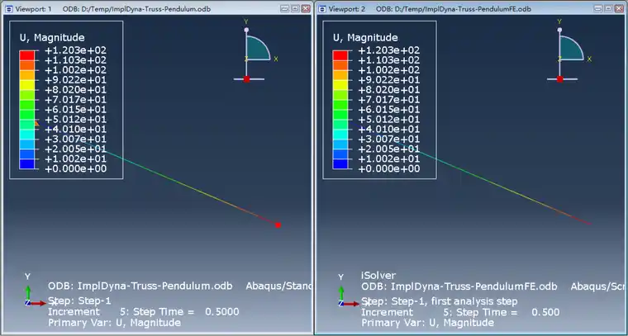The image size is (628, 336).
Task: Click red square at compass base, Viewport 2
Action: click(560, 79)
